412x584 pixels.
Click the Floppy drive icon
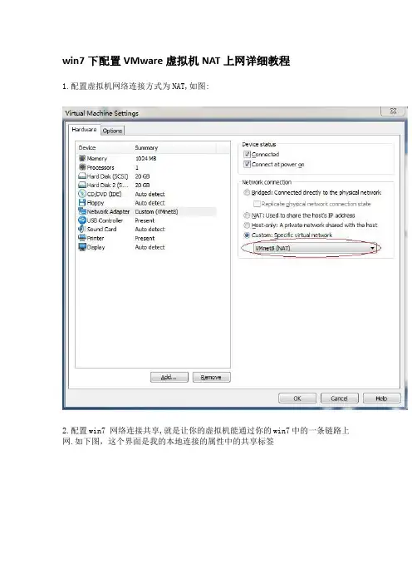(x=82, y=203)
